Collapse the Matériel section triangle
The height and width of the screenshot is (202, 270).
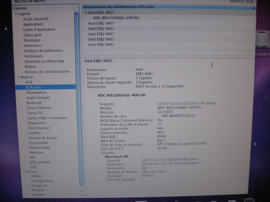(x=19, y=77)
